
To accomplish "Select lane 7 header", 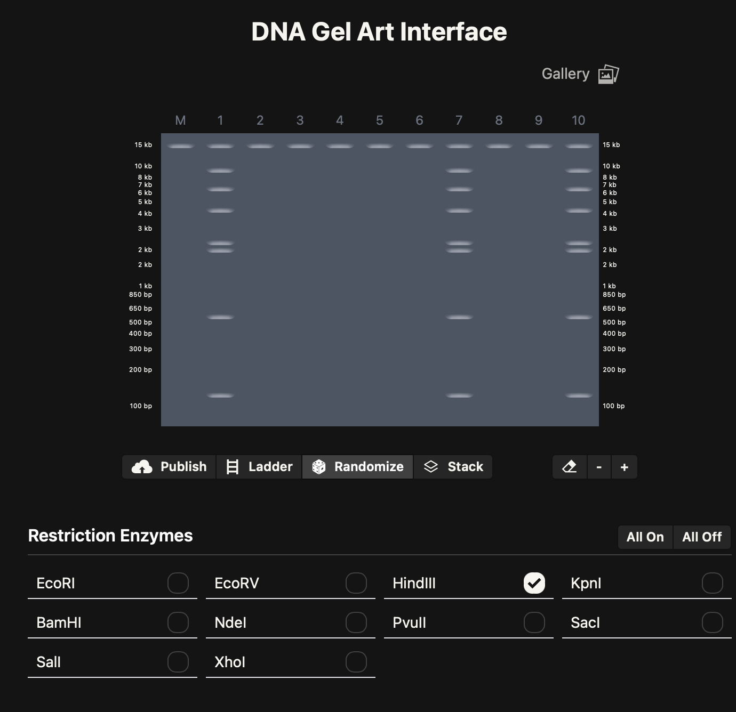I will [x=459, y=120].
